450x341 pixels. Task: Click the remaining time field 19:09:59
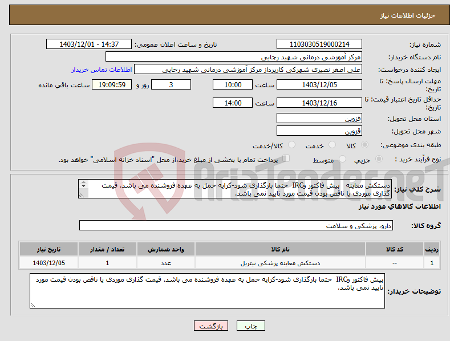112,84
